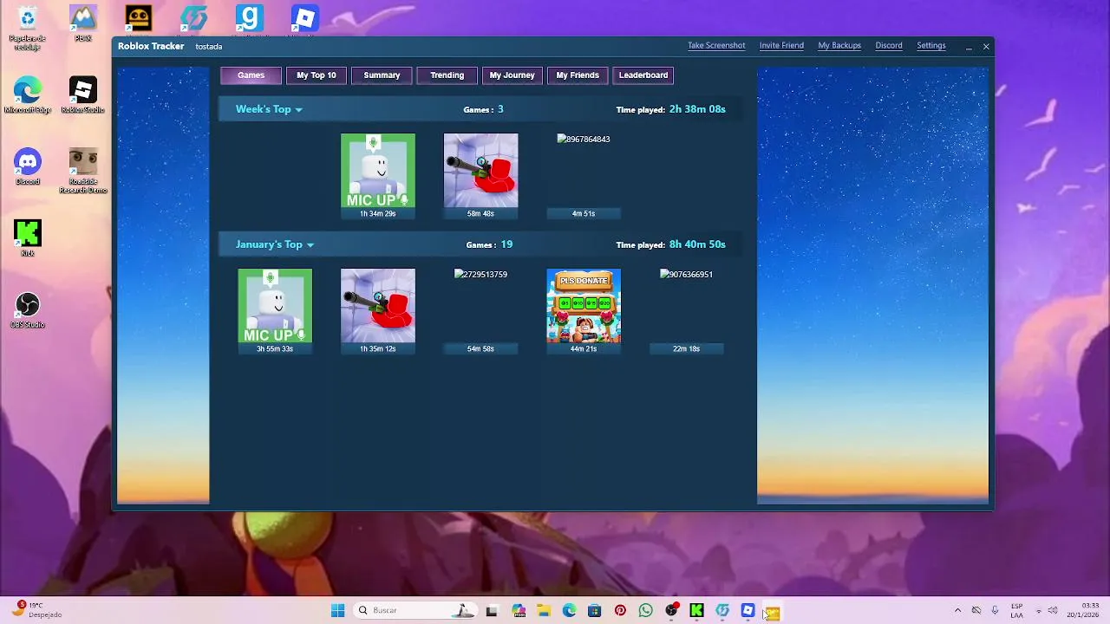
Task: Click the 44m 21s playtime label
Action: tap(584, 348)
